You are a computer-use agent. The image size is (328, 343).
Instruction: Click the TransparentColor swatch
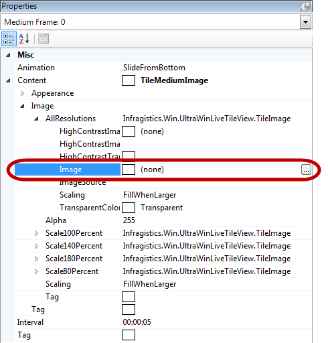click(x=129, y=208)
